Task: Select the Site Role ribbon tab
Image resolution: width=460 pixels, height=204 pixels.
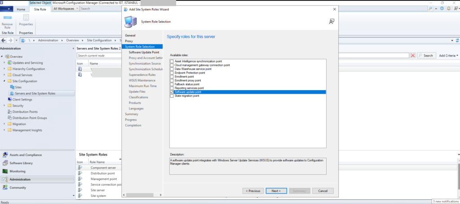Action: point(40,9)
